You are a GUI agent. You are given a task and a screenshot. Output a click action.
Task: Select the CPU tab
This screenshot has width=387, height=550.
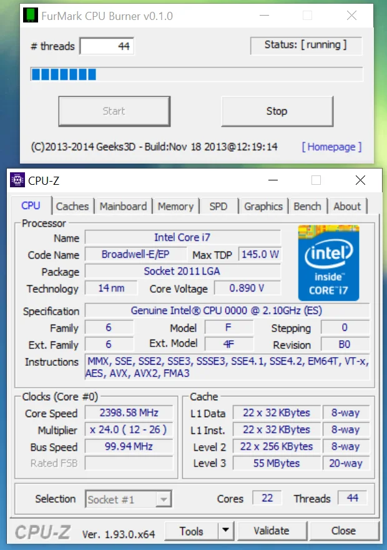click(31, 205)
